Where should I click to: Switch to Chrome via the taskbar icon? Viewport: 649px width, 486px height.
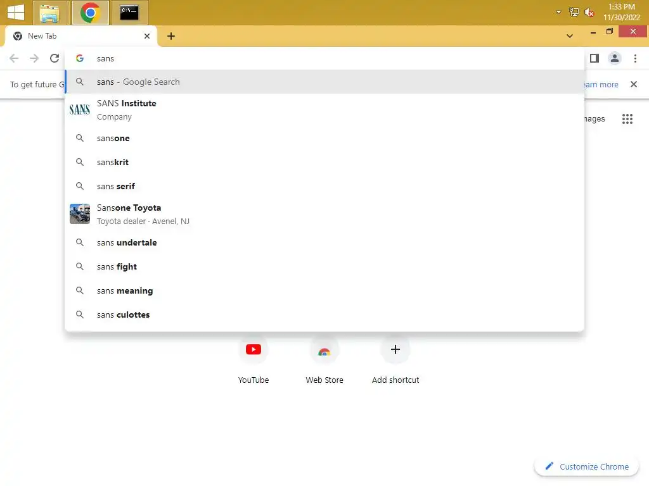point(90,13)
